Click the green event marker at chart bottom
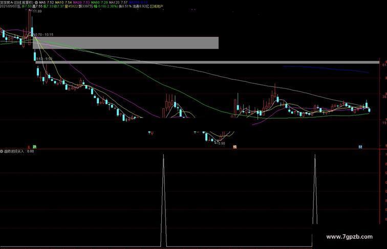The width and height of the screenshot is (387, 249). [x=35, y=147]
